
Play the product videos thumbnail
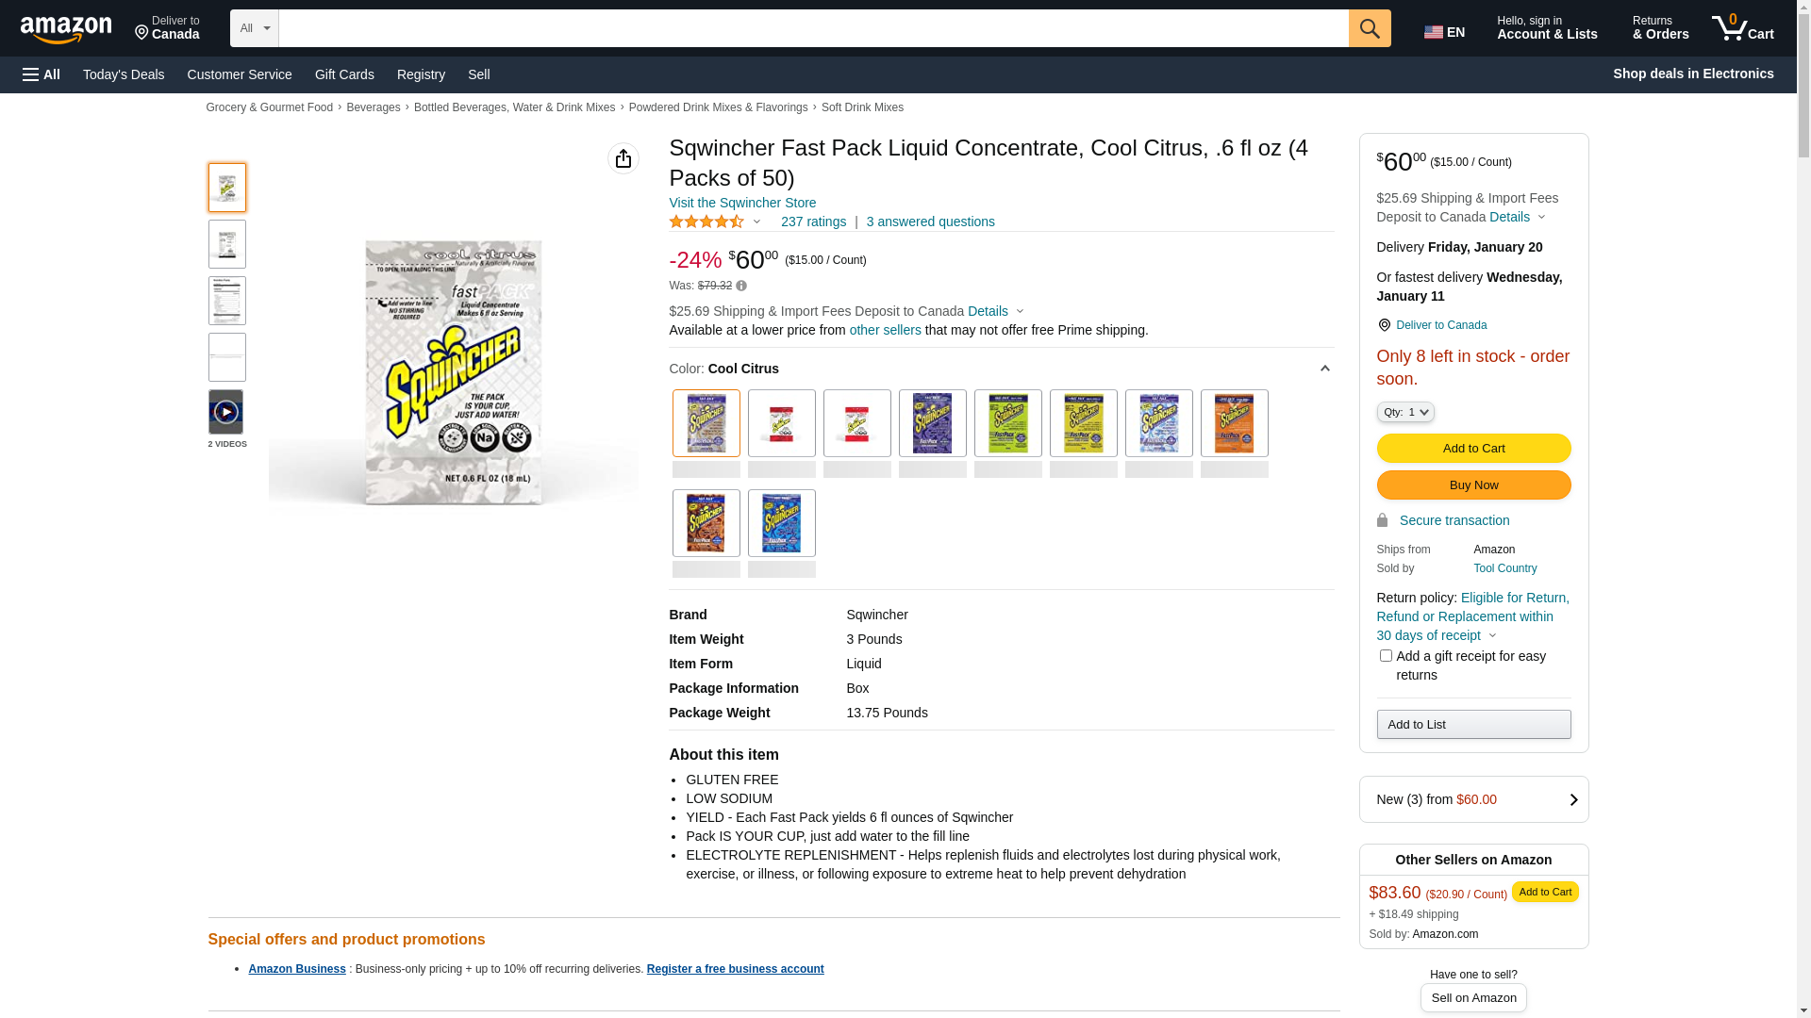[226, 412]
